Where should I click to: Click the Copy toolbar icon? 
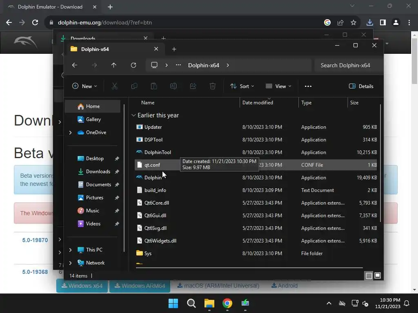pyautogui.click(x=134, y=86)
